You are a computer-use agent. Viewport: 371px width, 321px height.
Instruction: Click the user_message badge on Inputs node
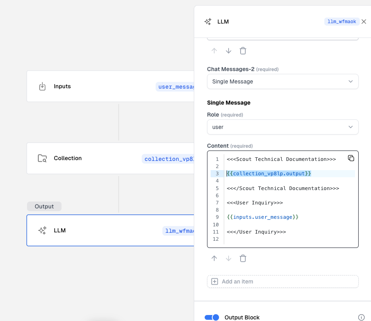coord(176,87)
